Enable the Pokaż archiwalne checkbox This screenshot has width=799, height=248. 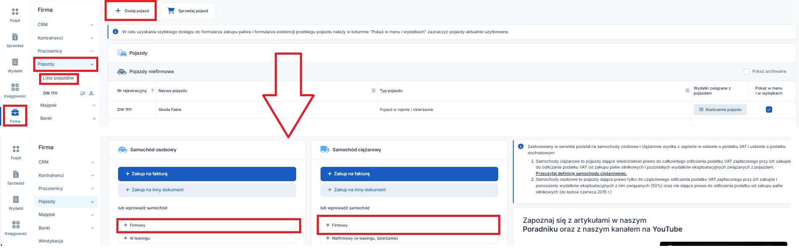746,71
